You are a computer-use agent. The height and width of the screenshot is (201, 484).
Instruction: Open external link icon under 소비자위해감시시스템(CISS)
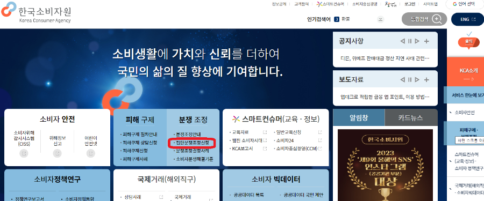pos(24,153)
